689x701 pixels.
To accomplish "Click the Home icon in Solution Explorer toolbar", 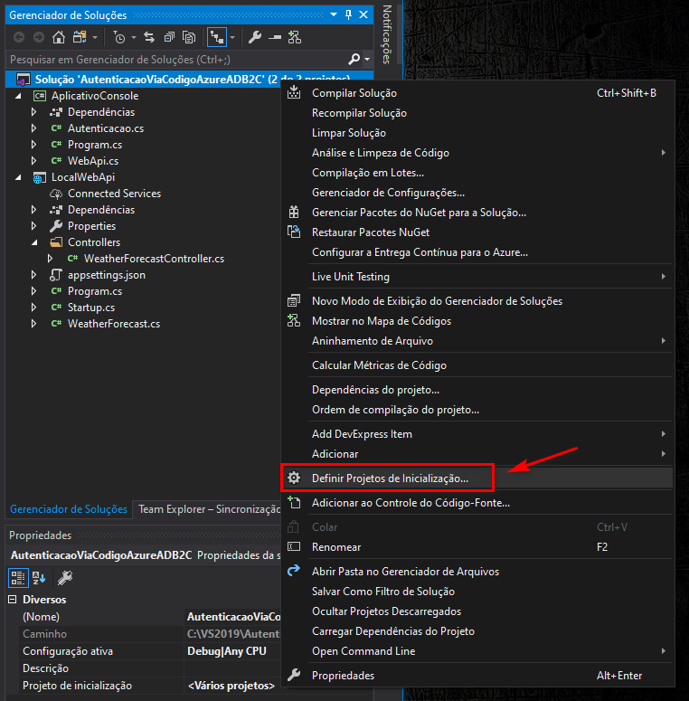I will click(x=59, y=37).
